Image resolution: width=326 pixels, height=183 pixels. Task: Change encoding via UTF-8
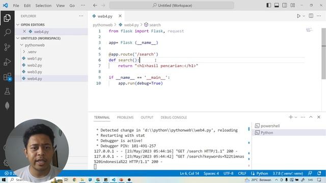(x=228, y=173)
